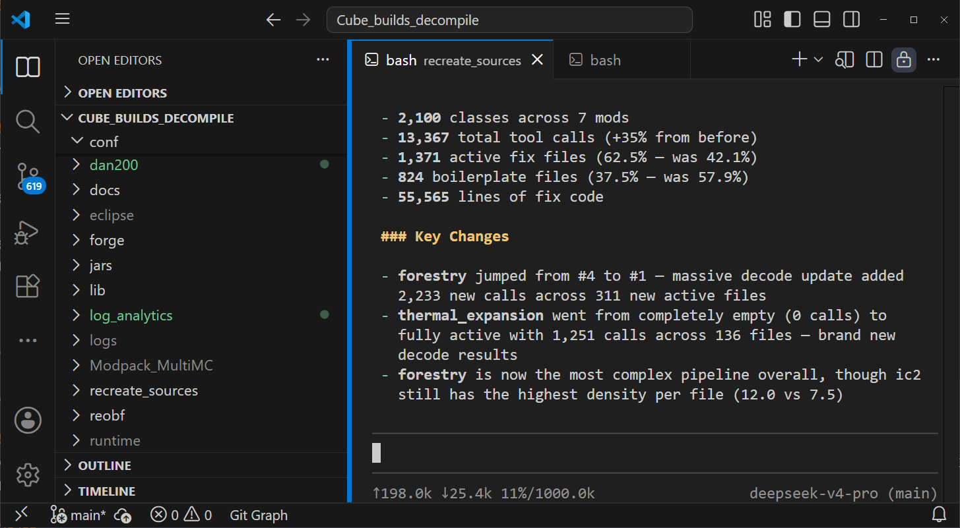Open the Accounts menu
Viewport: 960px width, 528px height.
[28, 420]
